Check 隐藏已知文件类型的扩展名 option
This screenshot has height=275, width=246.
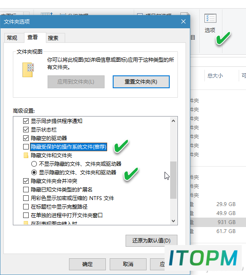(26, 190)
